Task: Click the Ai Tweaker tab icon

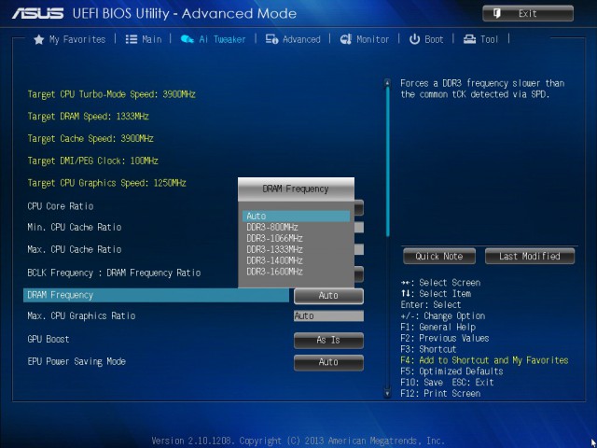Action: click(187, 39)
